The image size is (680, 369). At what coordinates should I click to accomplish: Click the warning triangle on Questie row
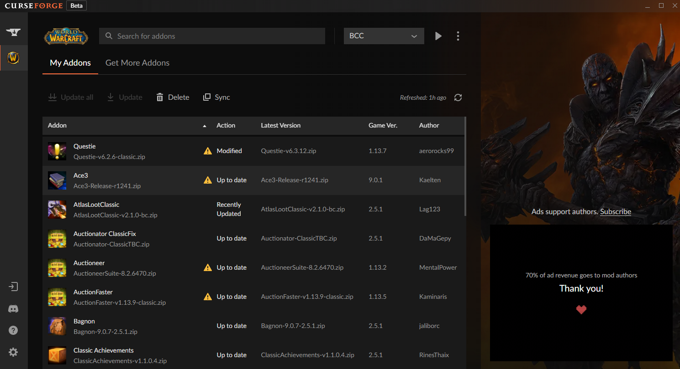tap(208, 151)
